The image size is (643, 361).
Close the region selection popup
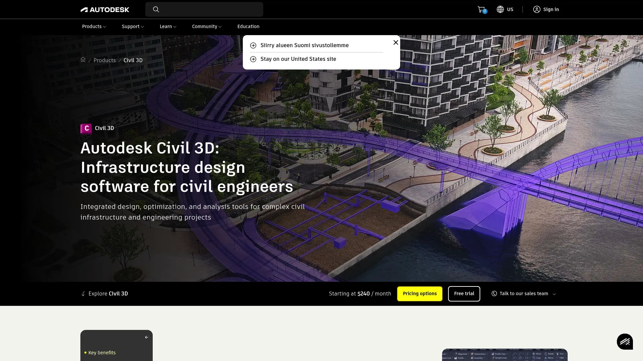396,42
